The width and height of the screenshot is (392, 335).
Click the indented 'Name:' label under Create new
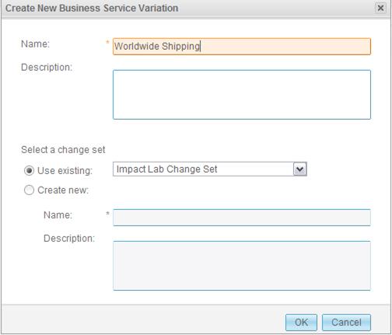point(58,215)
